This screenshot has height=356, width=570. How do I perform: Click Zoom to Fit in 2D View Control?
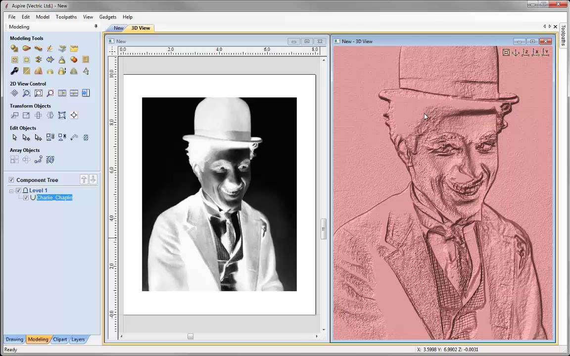(38, 93)
